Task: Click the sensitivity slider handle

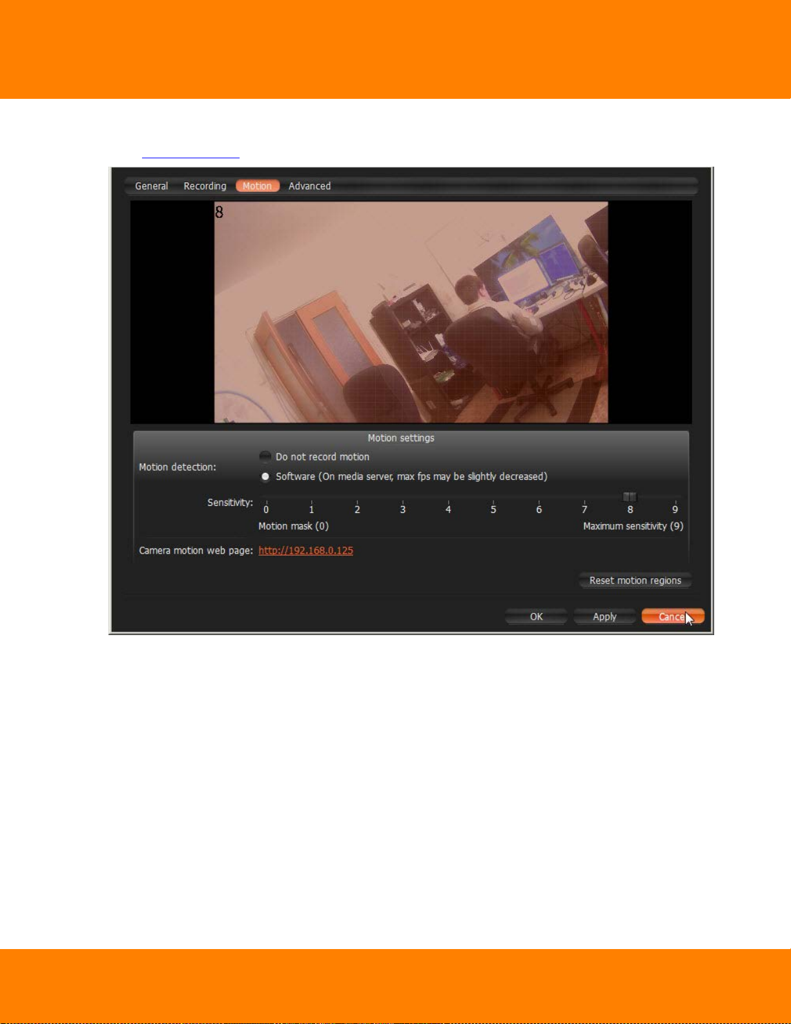Action: [630, 497]
